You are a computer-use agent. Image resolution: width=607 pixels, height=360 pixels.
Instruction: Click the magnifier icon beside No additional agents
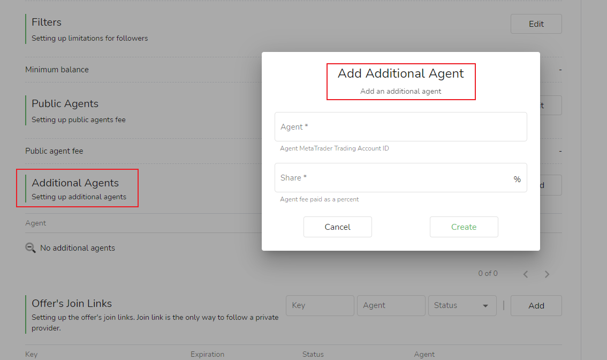click(31, 248)
